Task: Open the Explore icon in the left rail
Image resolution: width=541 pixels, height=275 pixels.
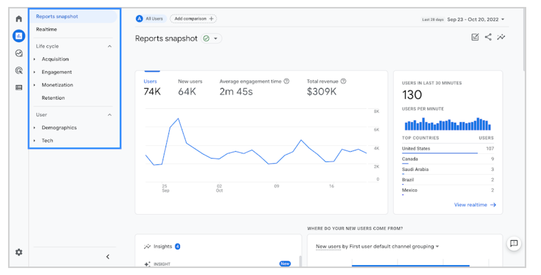Action: click(x=19, y=53)
